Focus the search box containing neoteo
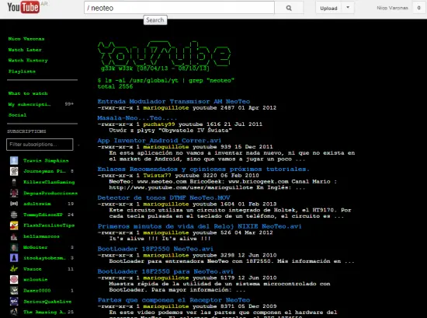This screenshot has width=427, height=318. (x=179, y=8)
